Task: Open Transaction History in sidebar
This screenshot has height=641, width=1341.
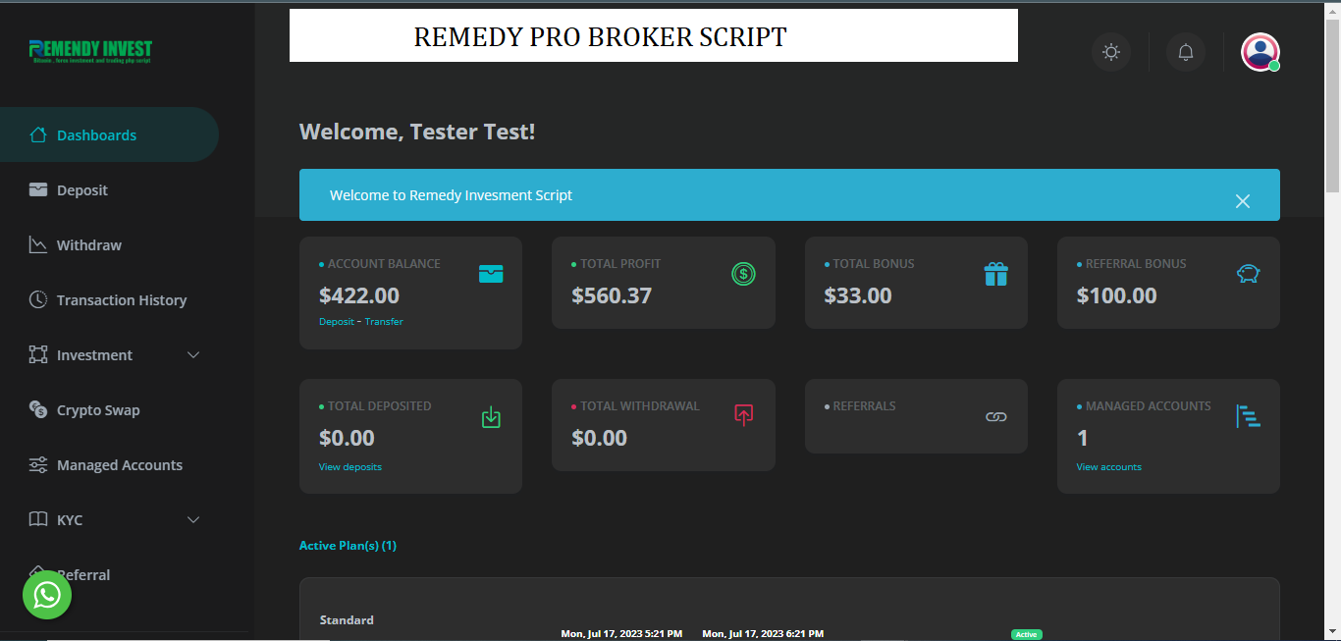Action: [x=121, y=300]
